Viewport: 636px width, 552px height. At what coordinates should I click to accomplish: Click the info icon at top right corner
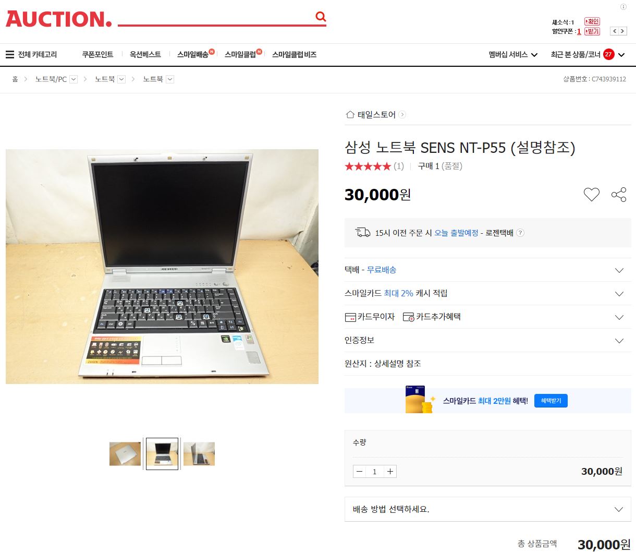coord(623,7)
